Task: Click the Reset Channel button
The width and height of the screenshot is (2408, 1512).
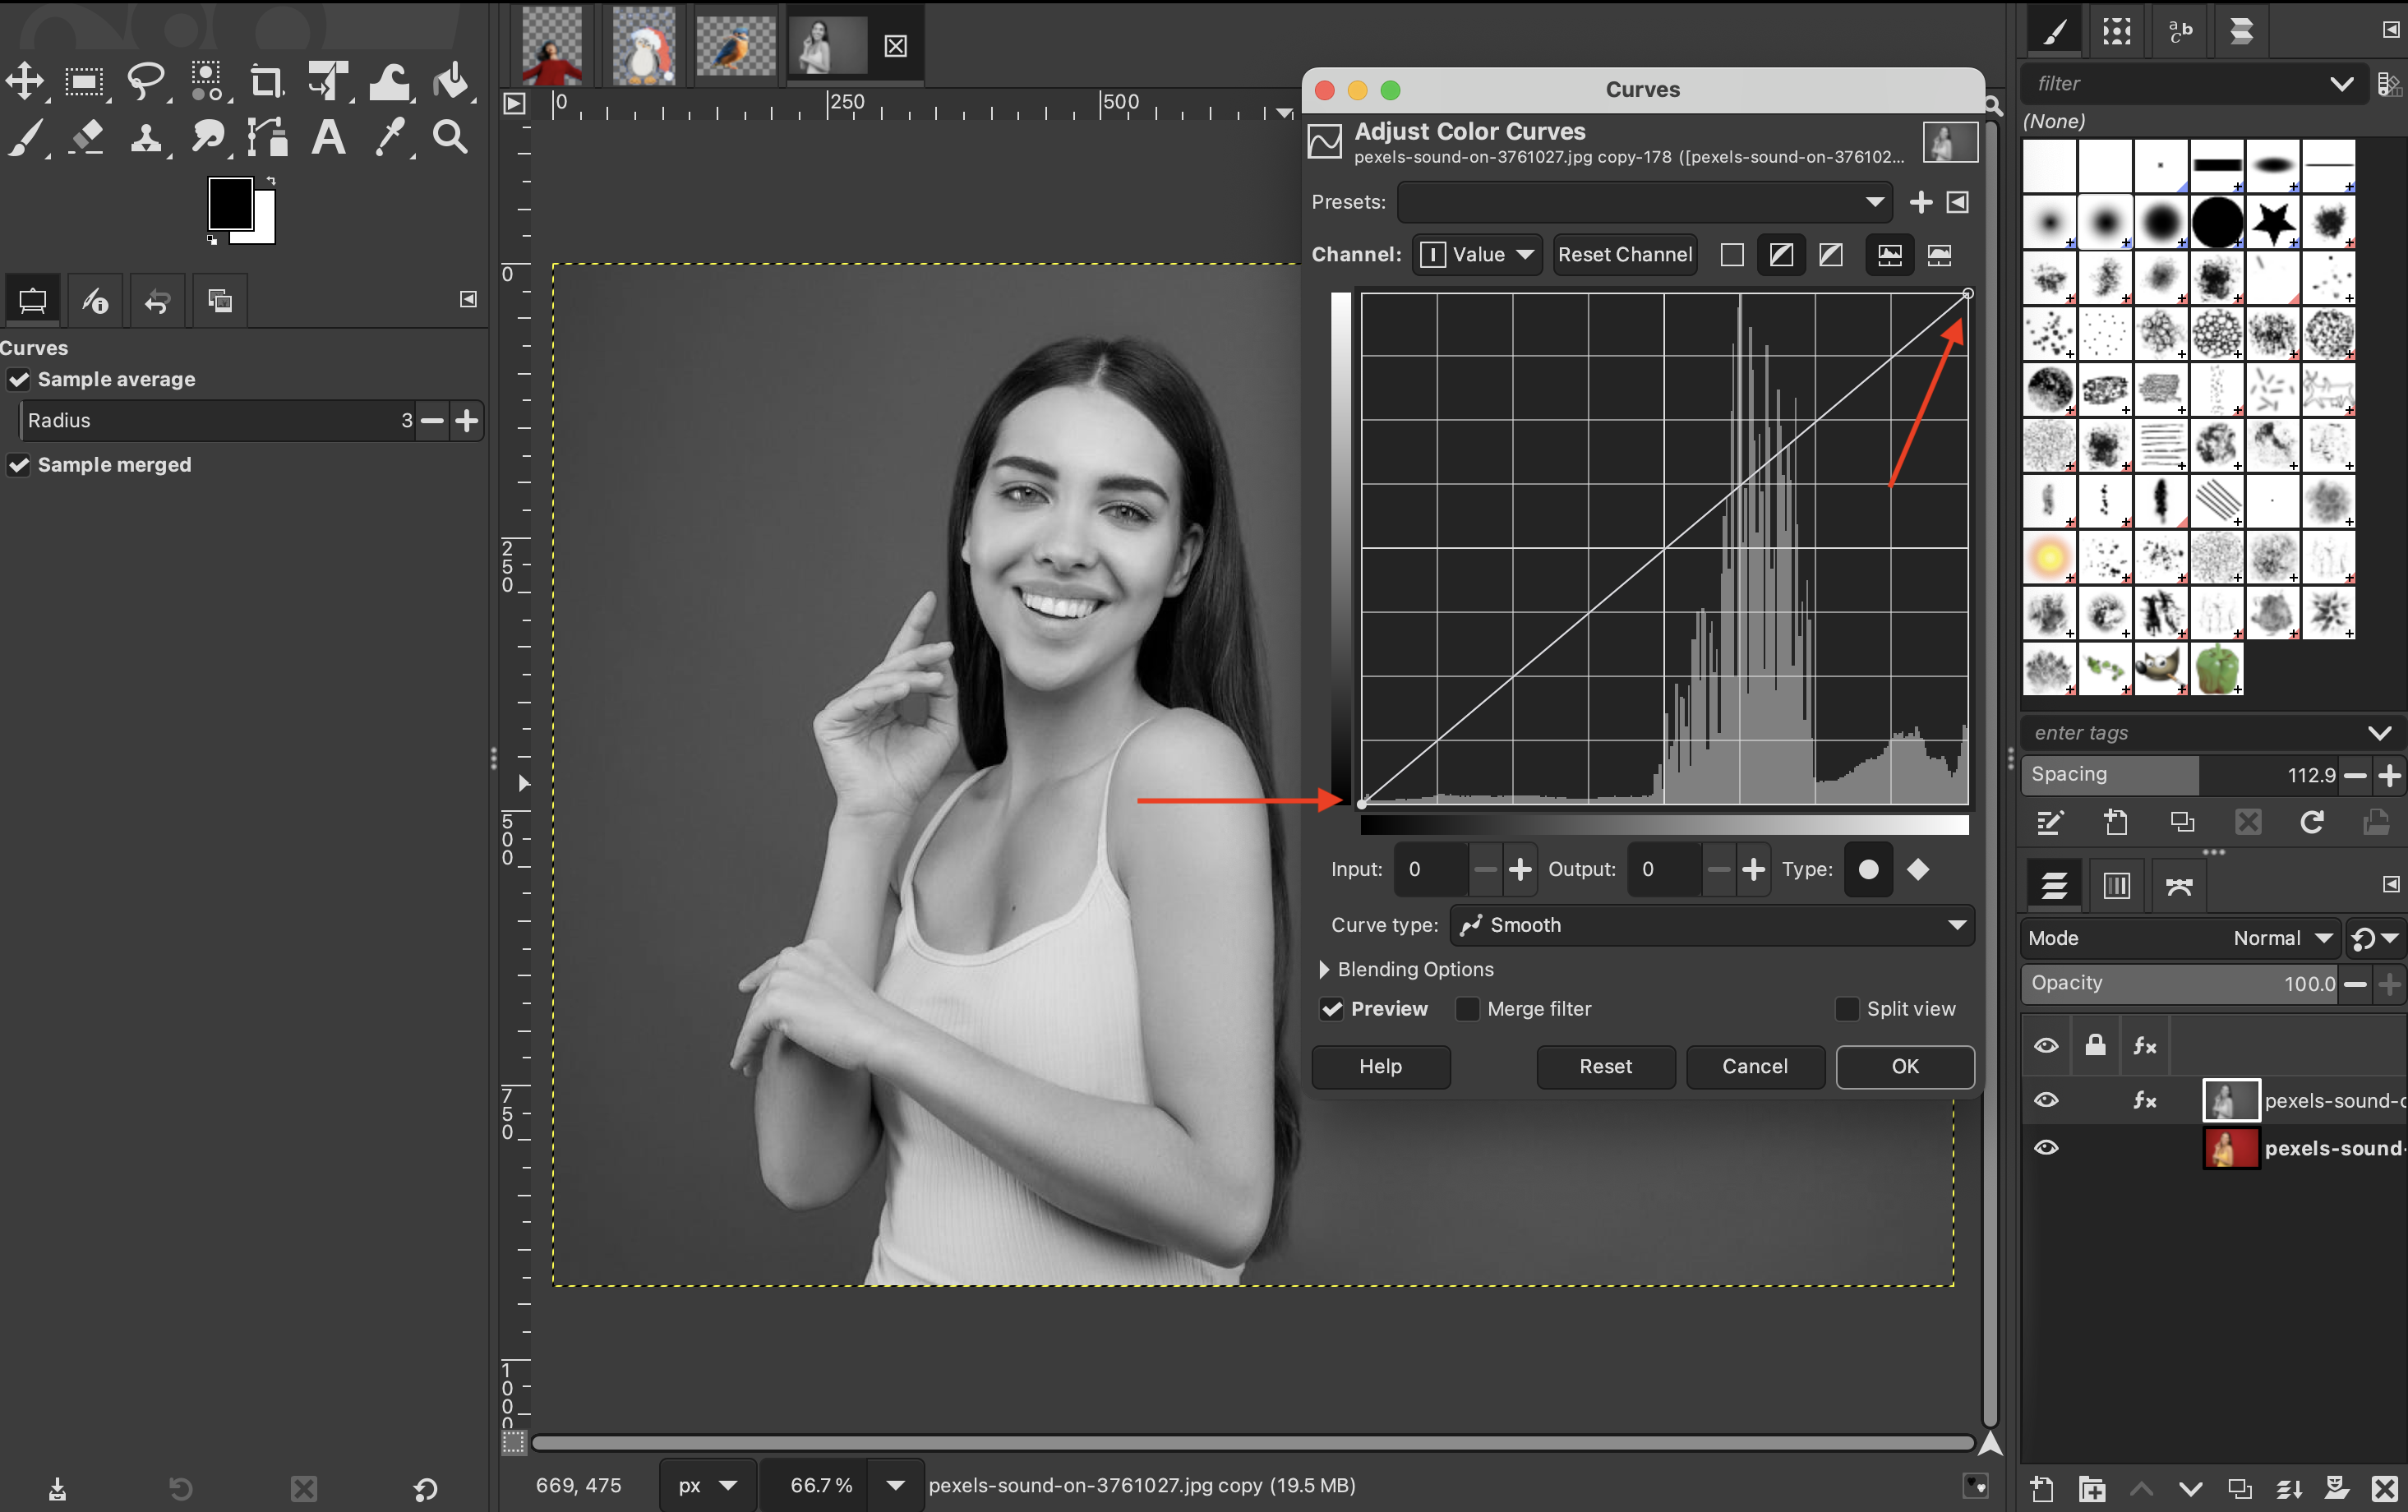Action: 1624,254
